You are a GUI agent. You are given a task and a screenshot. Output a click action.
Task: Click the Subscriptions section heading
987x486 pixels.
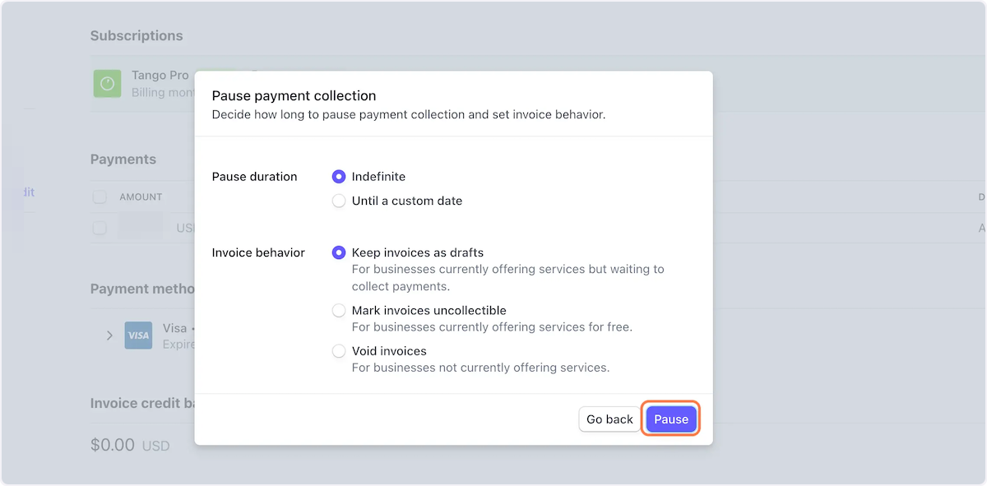coord(137,36)
